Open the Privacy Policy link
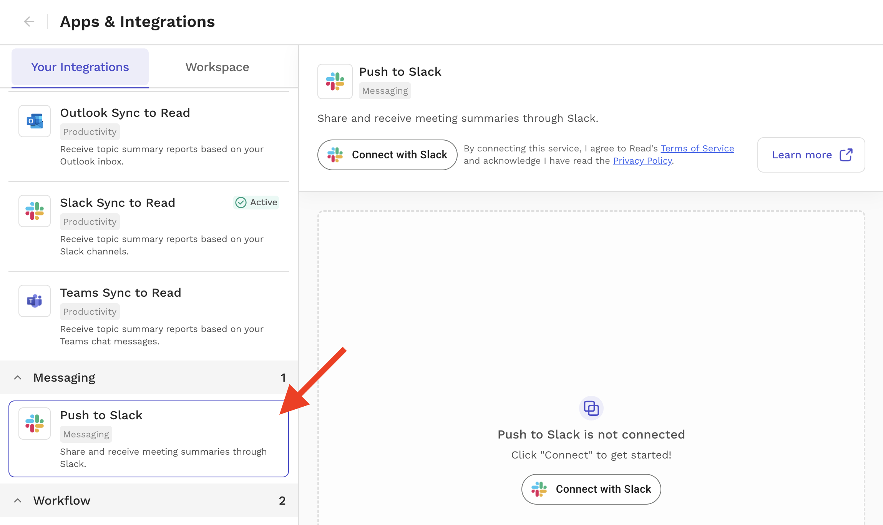883x525 pixels. coord(642,161)
